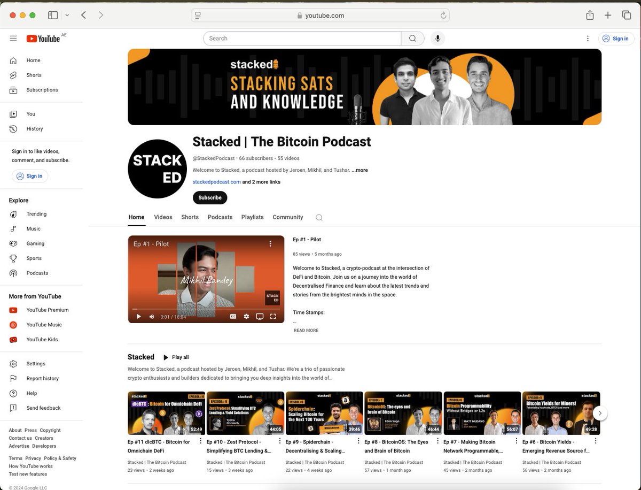Click Play all for Stacked playlist
The width and height of the screenshot is (641, 490).
pos(176,357)
